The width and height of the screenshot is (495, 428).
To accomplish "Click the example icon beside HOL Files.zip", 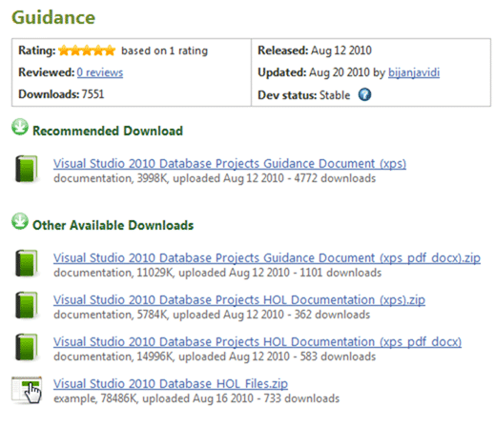I will click(27, 390).
